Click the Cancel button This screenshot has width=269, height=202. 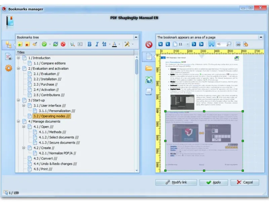point(245,182)
